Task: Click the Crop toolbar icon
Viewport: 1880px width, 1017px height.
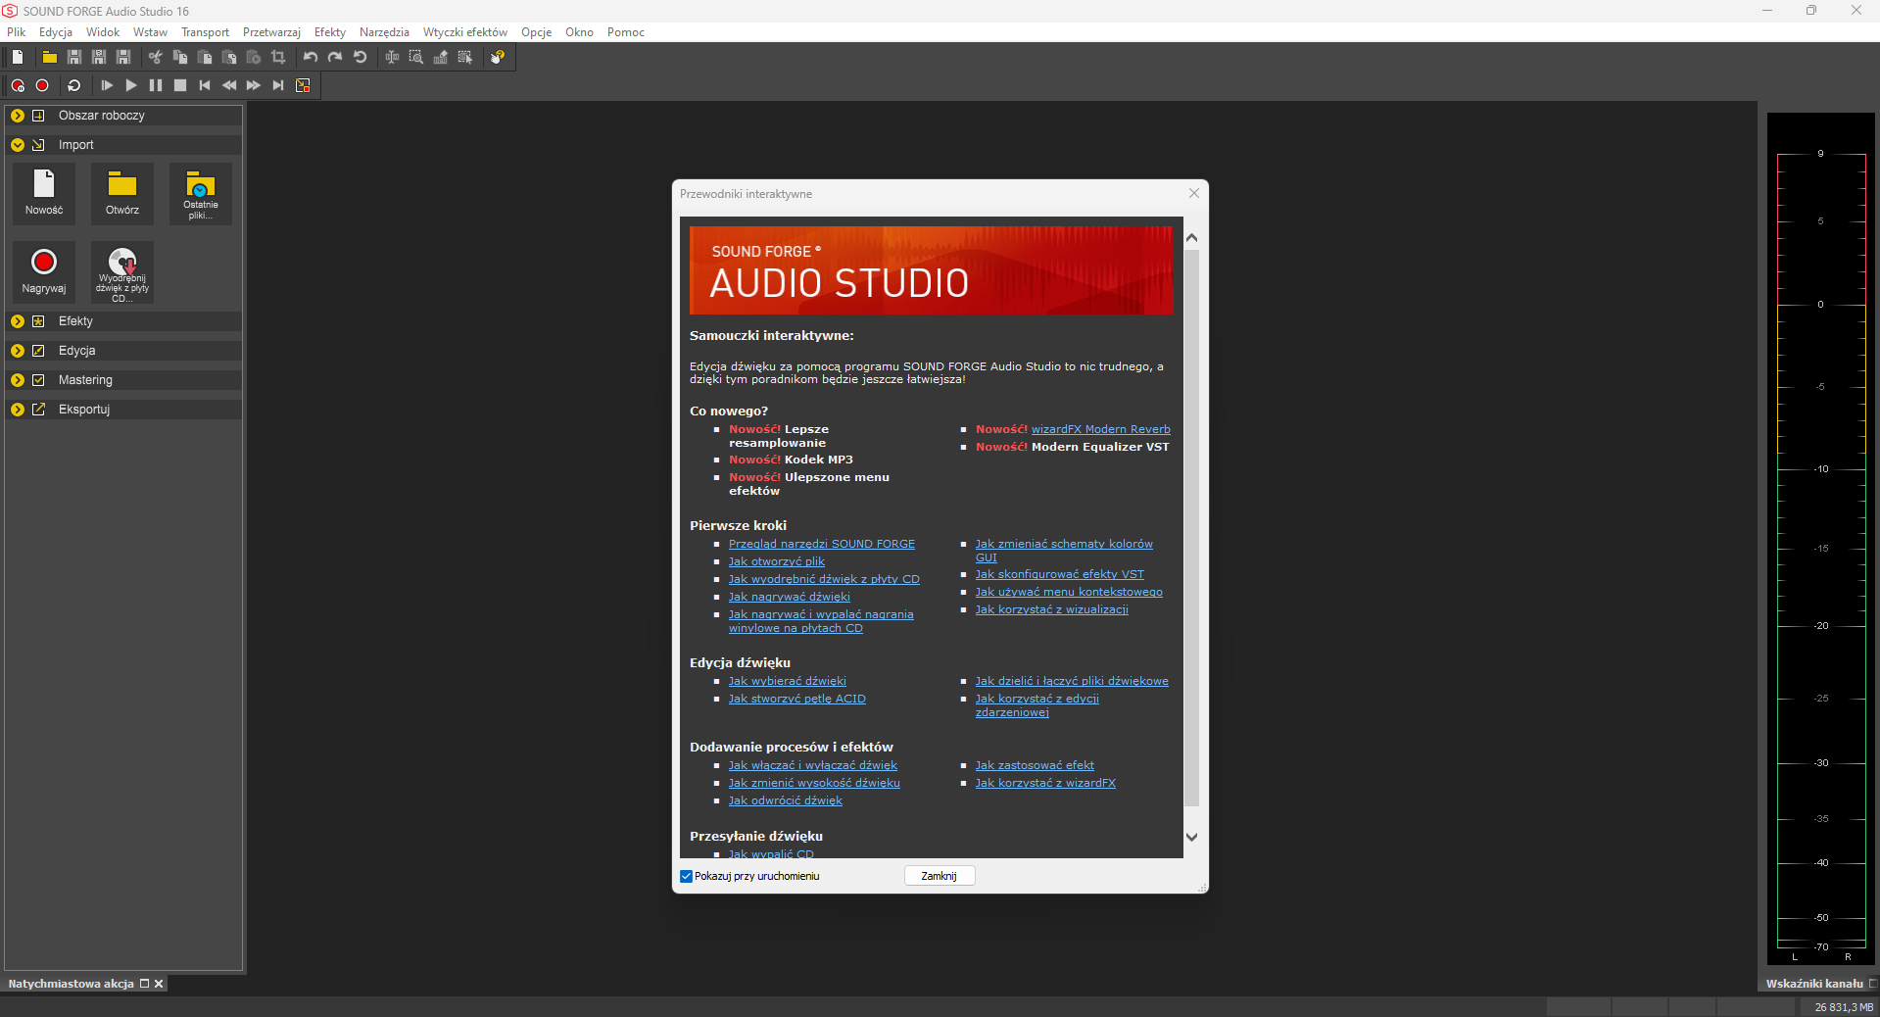Action: click(x=278, y=57)
